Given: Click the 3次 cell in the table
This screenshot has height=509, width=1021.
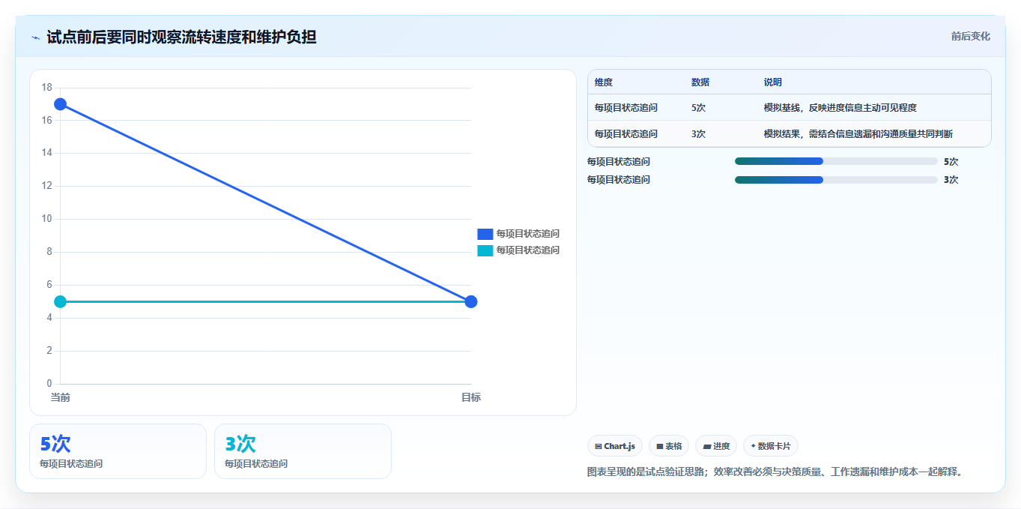Looking at the screenshot, I should 698,134.
